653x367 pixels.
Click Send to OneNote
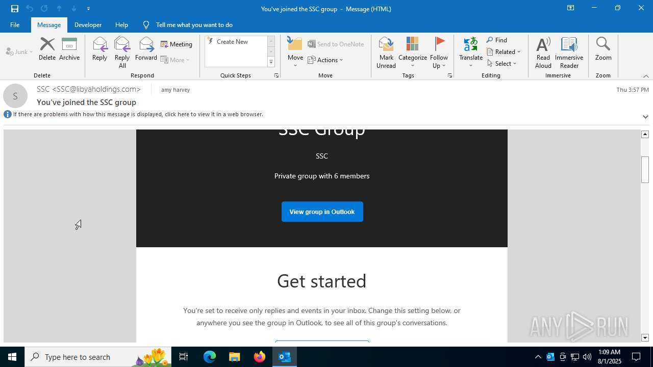tap(336, 44)
